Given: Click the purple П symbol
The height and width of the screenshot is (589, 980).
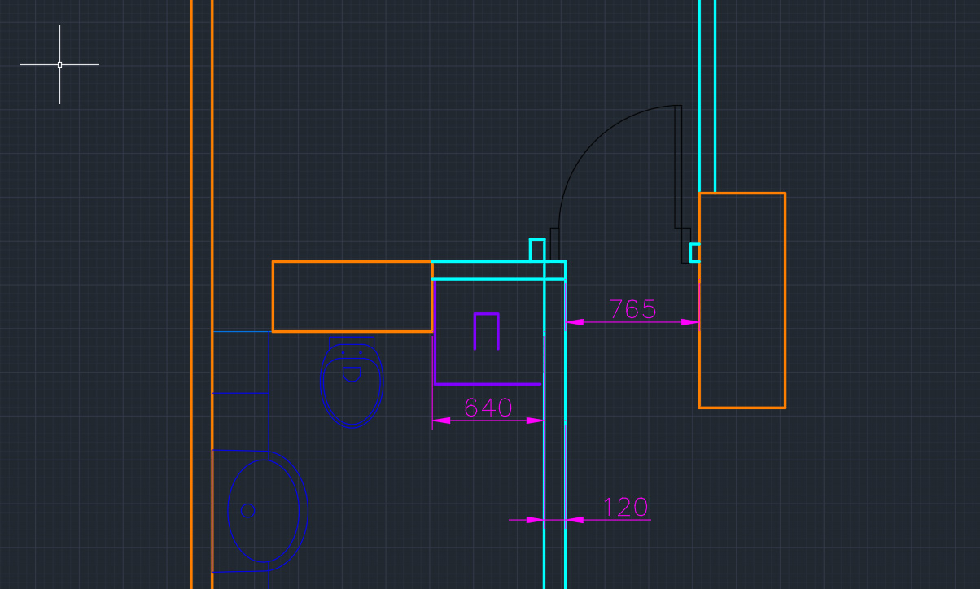Looking at the screenshot, I should [x=486, y=331].
